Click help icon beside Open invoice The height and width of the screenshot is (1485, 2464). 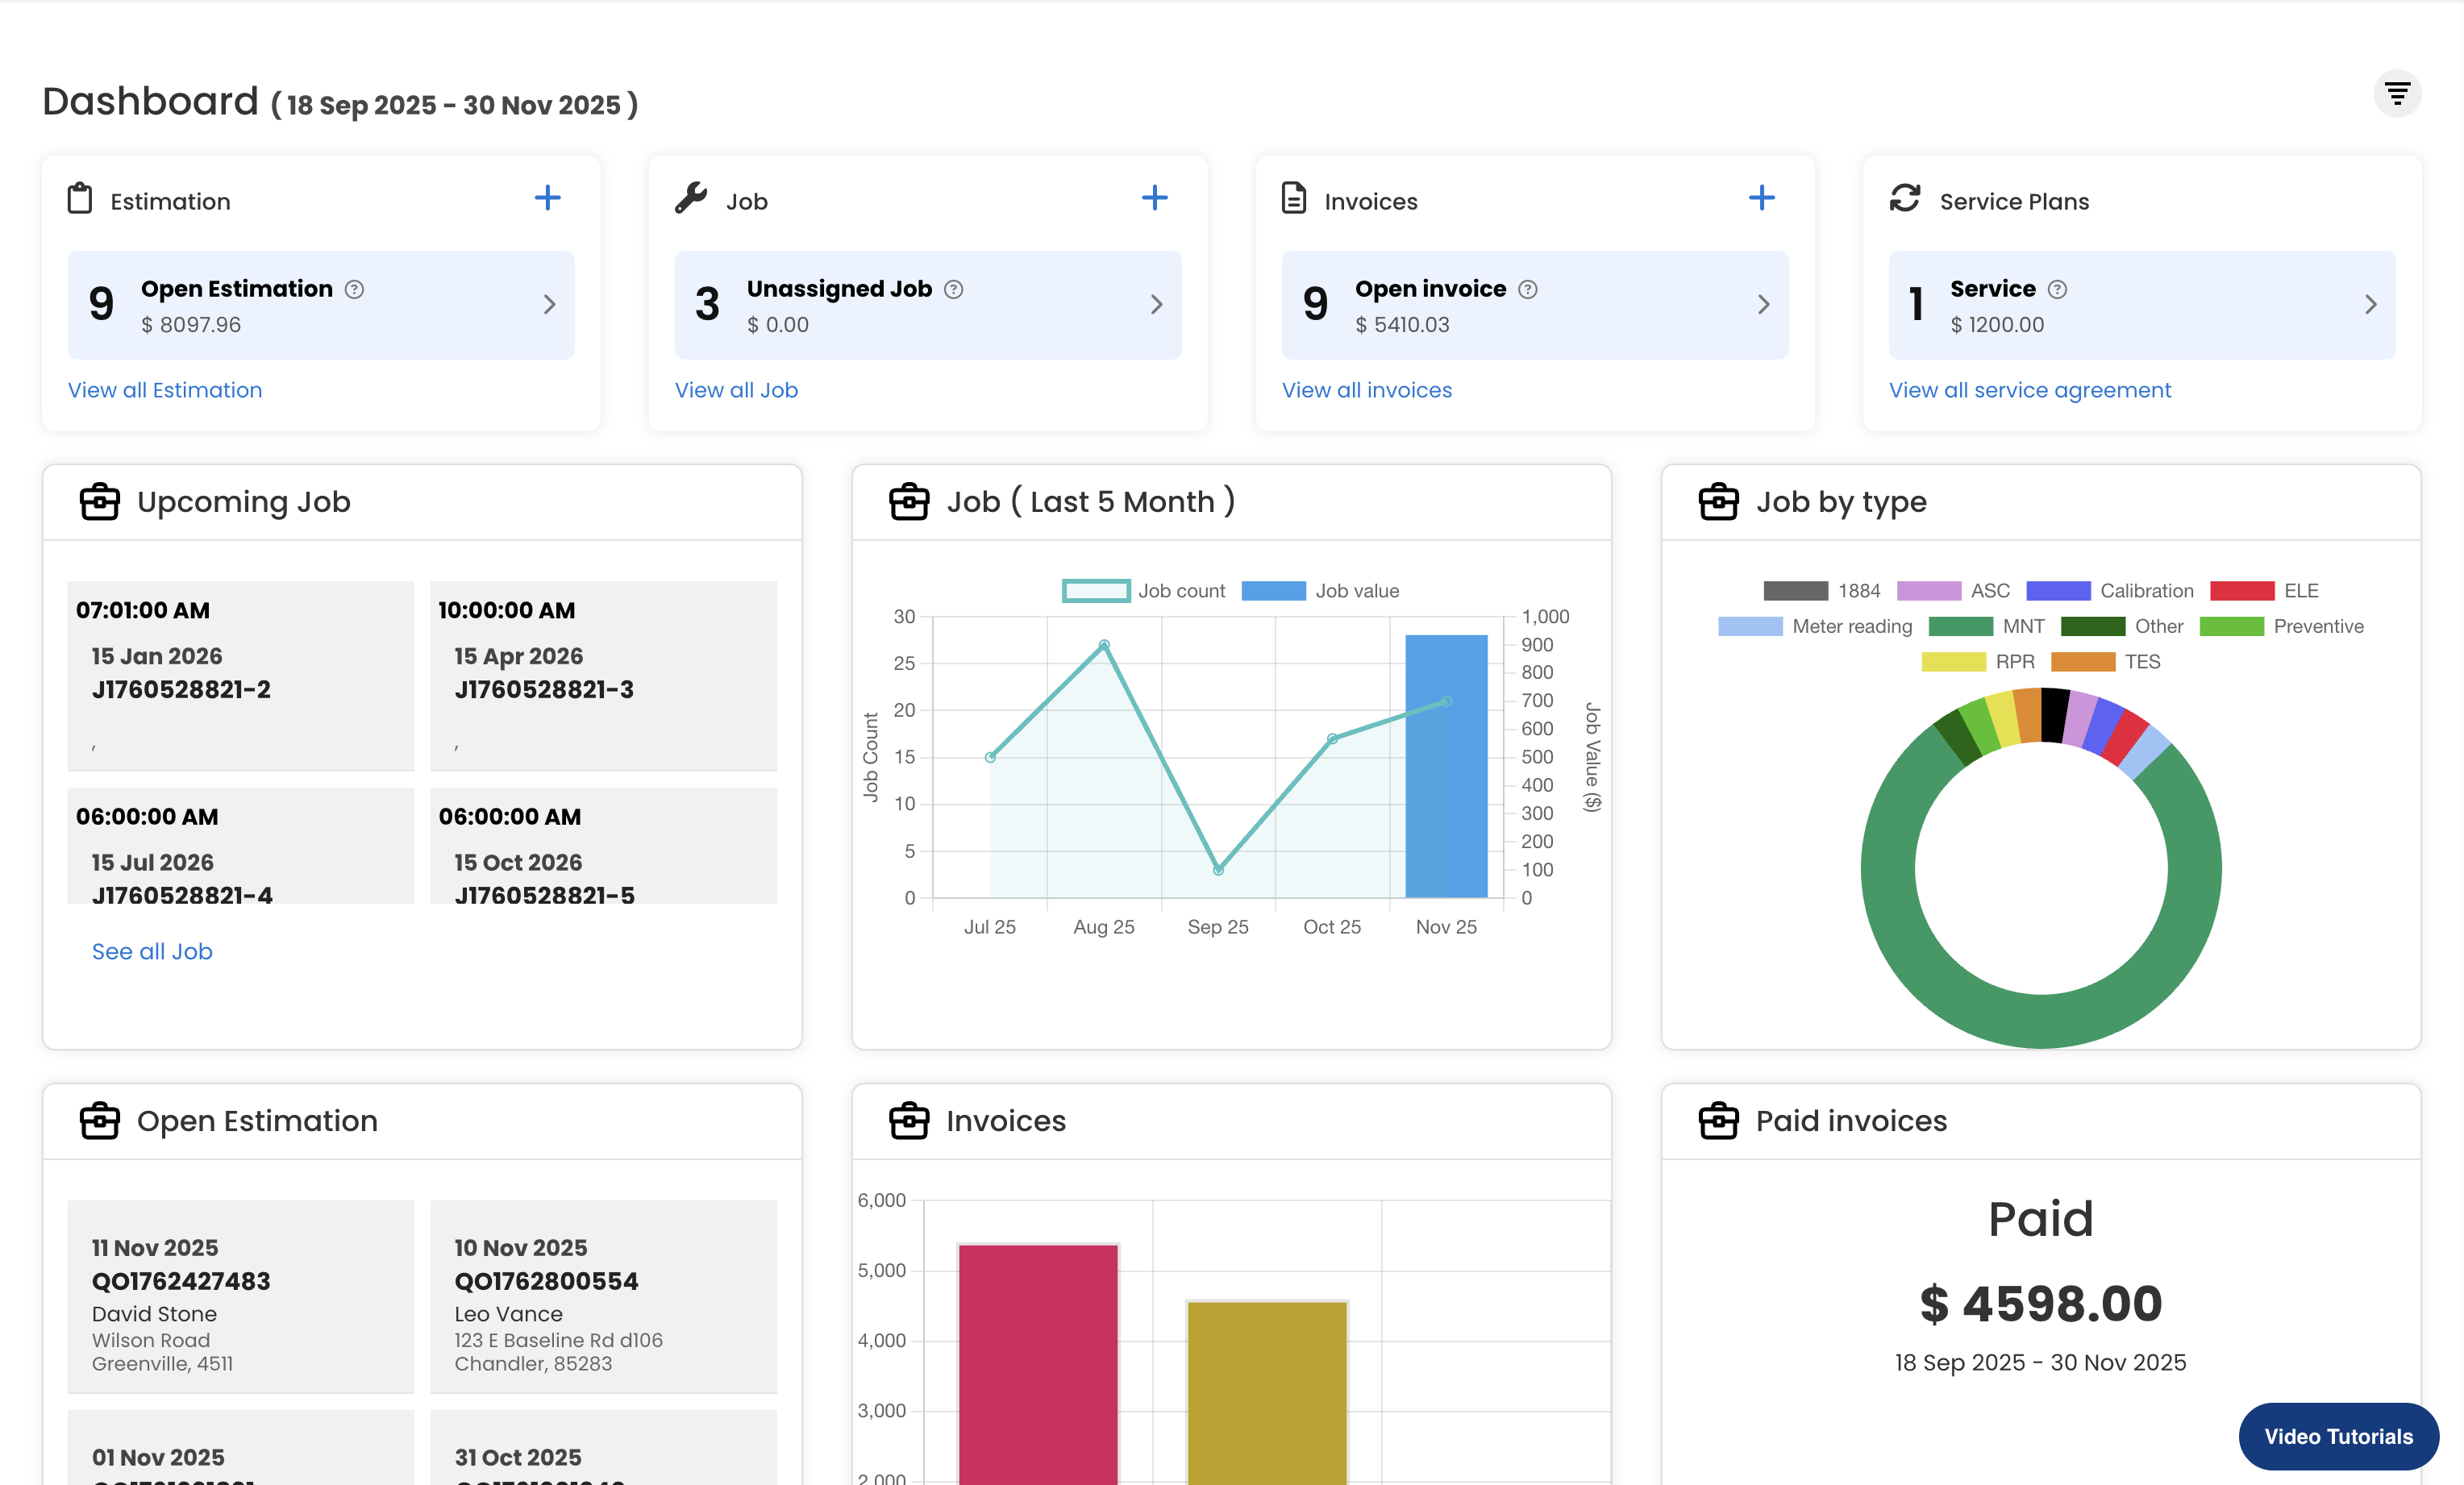click(1527, 289)
